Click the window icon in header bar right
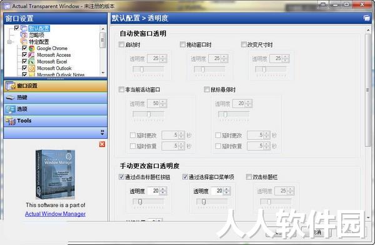 pos(366,18)
